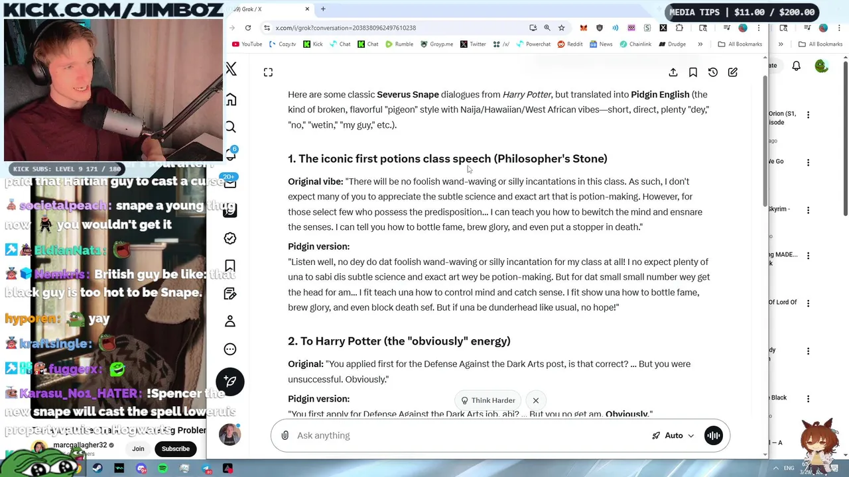Screen dimensions: 849x477
Task: Open the Powerchat bookmark
Action: (533, 44)
